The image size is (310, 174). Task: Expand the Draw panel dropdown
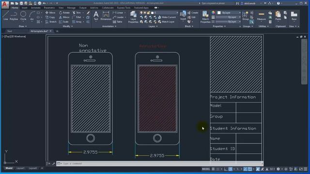click(x=23, y=26)
